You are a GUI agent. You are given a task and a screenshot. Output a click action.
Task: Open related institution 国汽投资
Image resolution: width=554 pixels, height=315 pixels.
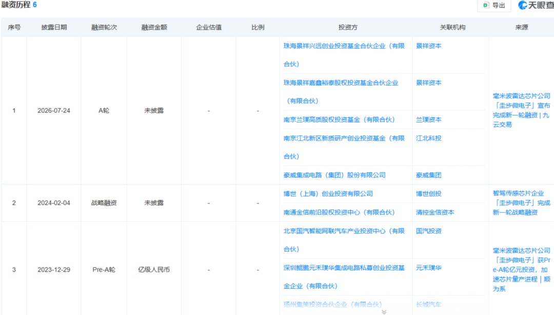click(428, 231)
